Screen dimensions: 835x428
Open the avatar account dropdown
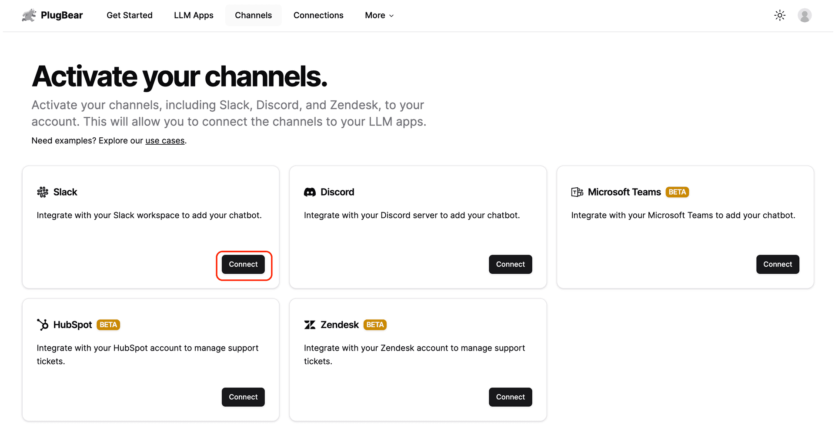click(x=805, y=15)
